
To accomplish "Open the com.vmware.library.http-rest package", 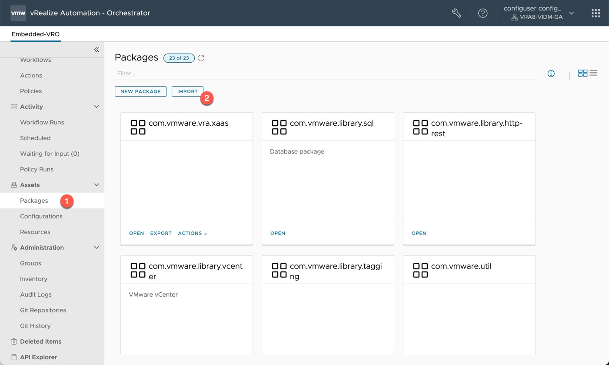I will pyautogui.click(x=419, y=233).
